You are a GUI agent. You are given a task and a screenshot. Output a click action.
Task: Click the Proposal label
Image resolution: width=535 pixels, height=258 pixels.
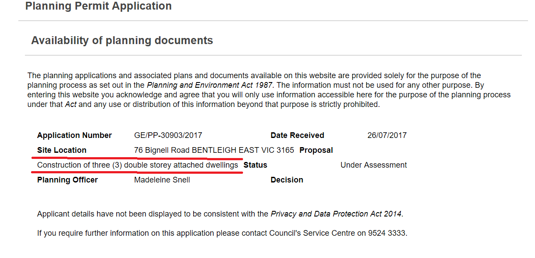[x=316, y=150]
